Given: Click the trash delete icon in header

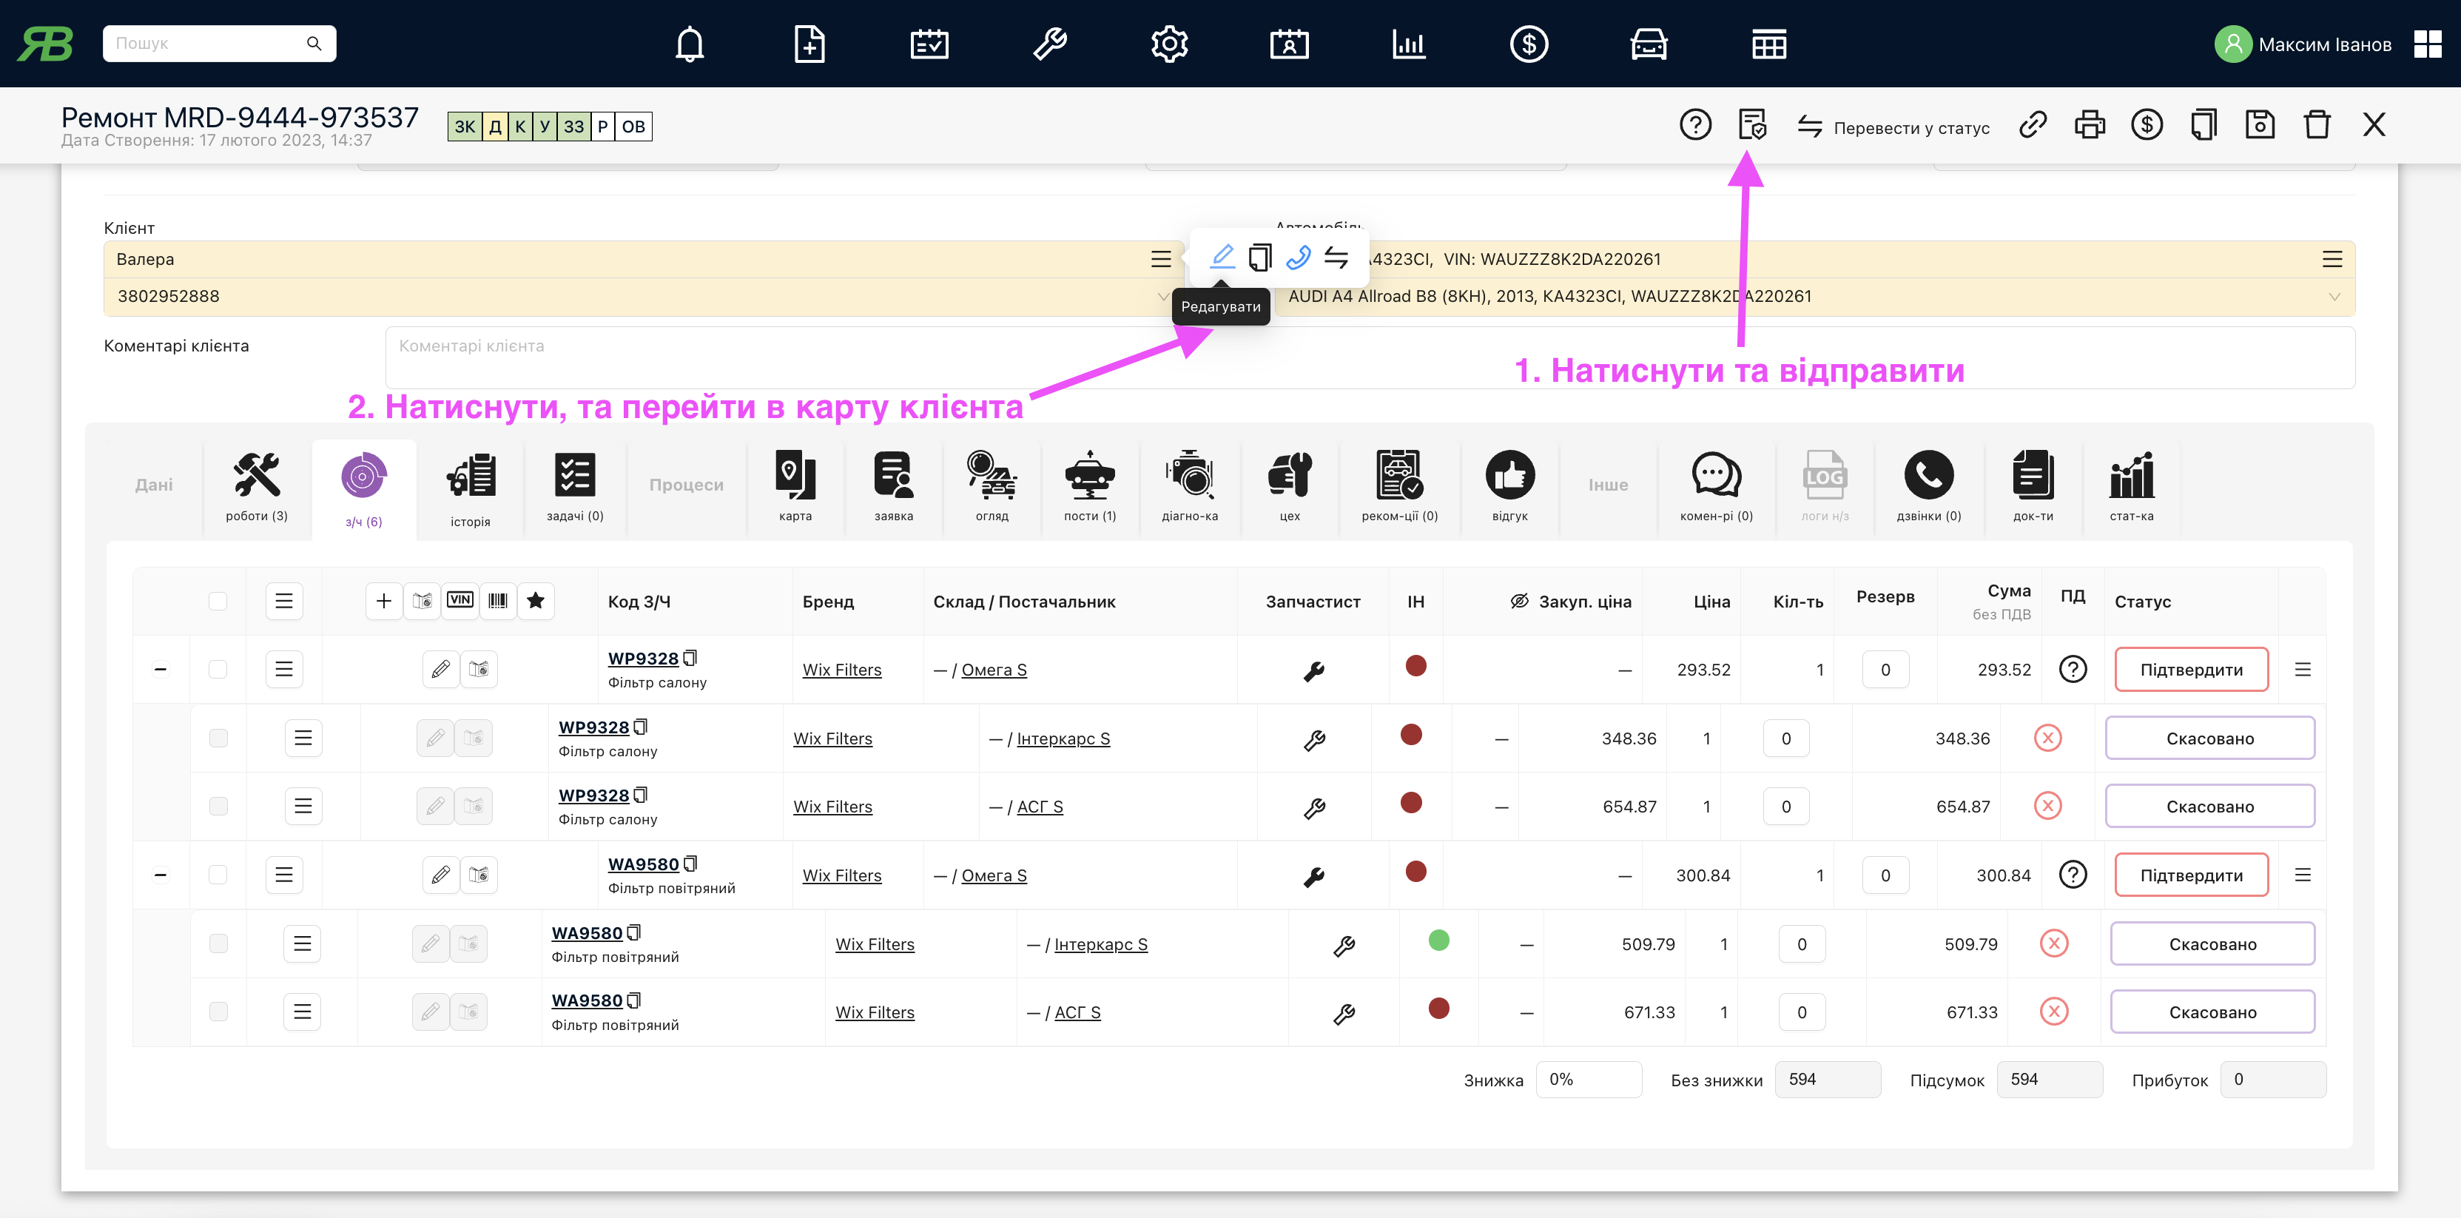Looking at the screenshot, I should pyautogui.click(x=2316, y=125).
